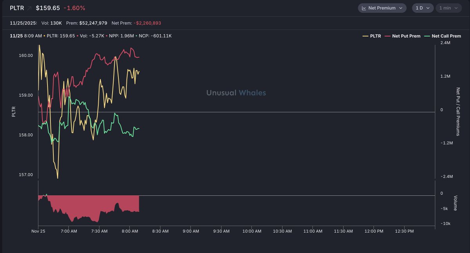Click the green Net Call Prem legend line marker
Viewport: 470px width, 253px height.
(427, 36)
